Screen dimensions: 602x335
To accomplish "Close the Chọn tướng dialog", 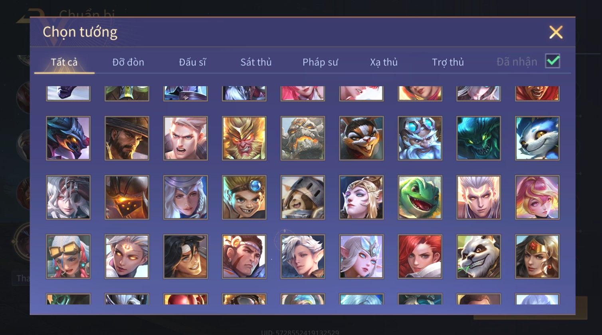I will point(556,32).
